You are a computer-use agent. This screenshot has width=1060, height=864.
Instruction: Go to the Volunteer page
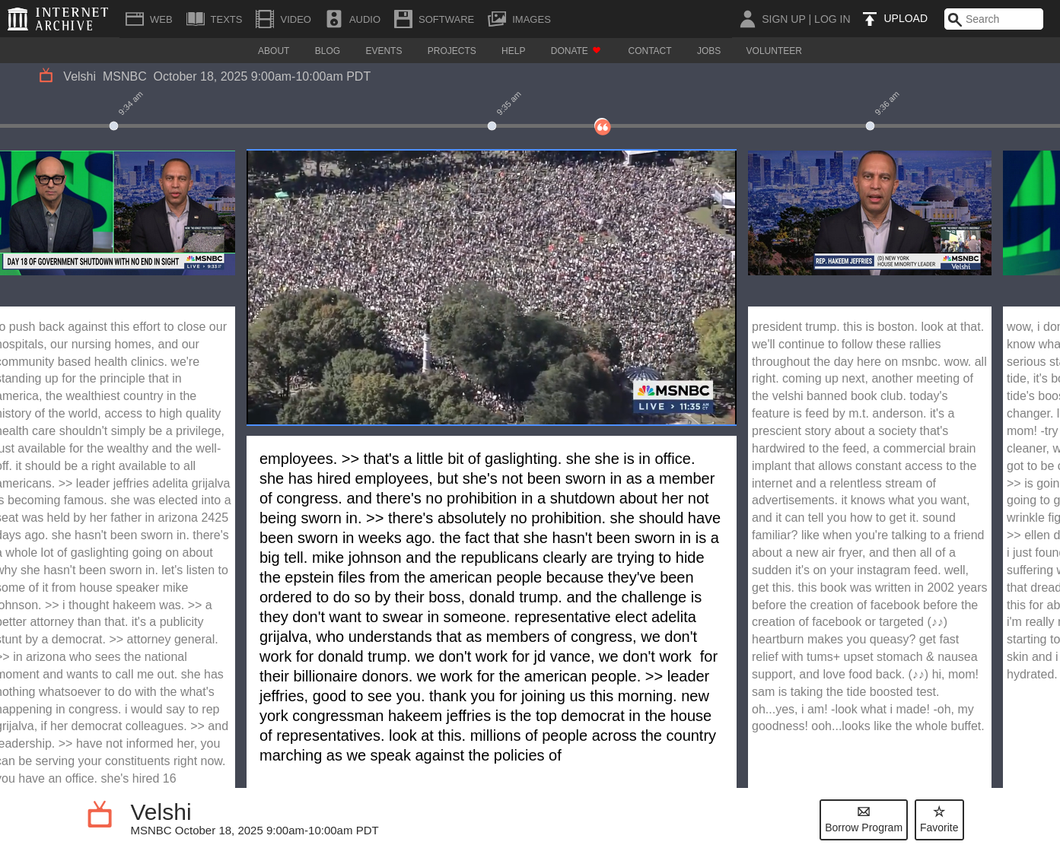[773, 51]
